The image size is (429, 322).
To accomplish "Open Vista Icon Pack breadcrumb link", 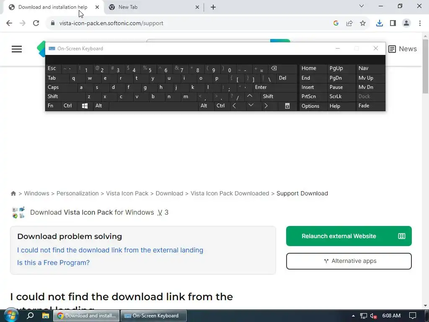I will tap(127, 194).
